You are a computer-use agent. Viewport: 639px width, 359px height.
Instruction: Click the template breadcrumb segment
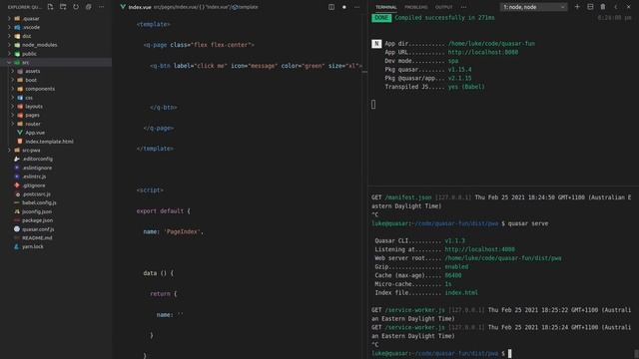[x=246, y=7]
